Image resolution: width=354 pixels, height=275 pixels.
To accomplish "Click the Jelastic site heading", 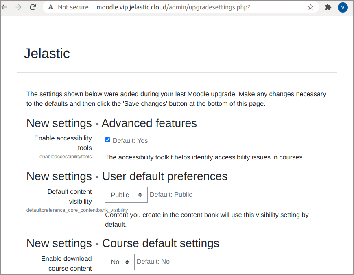I will click(x=47, y=54).
